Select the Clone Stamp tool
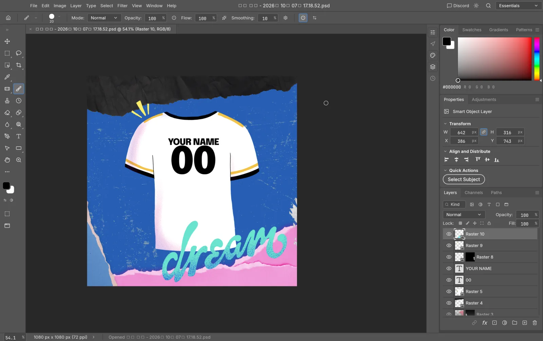The width and height of the screenshot is (543, 341). point(7,101)
